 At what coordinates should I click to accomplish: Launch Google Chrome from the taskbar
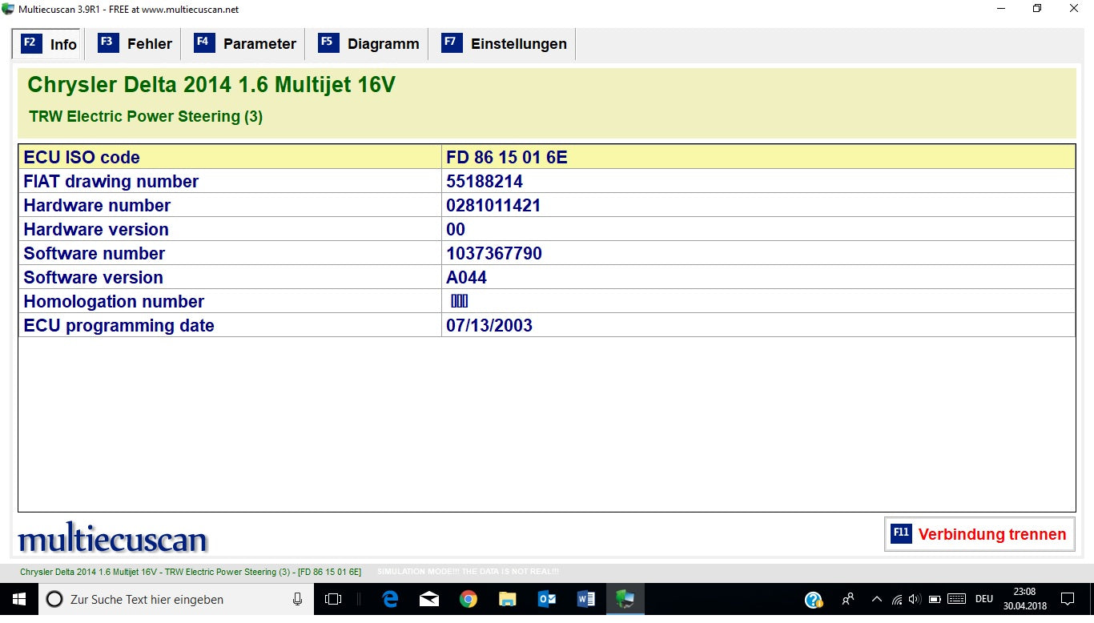point(469,599)
